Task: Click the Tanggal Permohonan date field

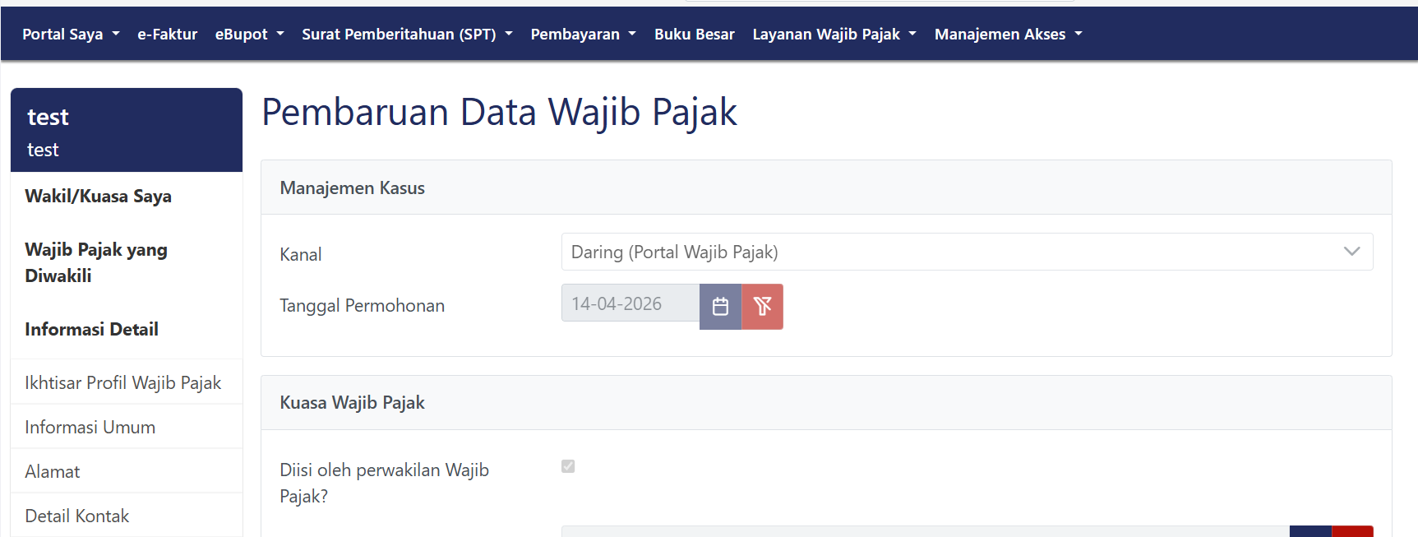Action: (630, 303)
